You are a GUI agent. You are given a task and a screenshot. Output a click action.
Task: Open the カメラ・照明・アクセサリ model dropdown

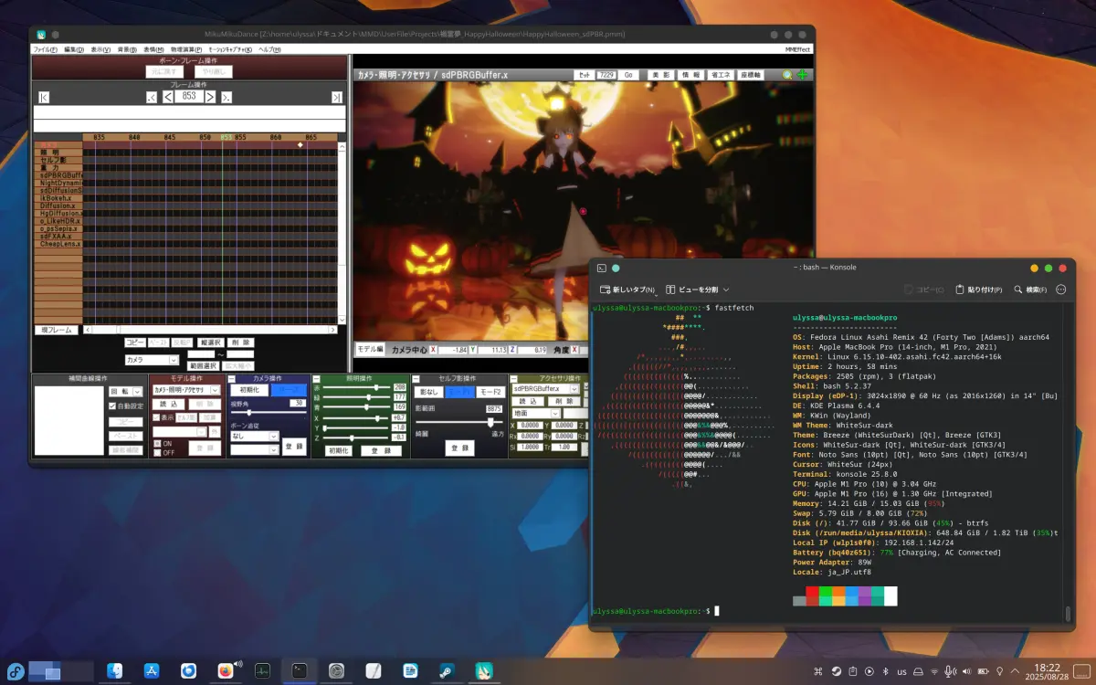coord(186,389)
